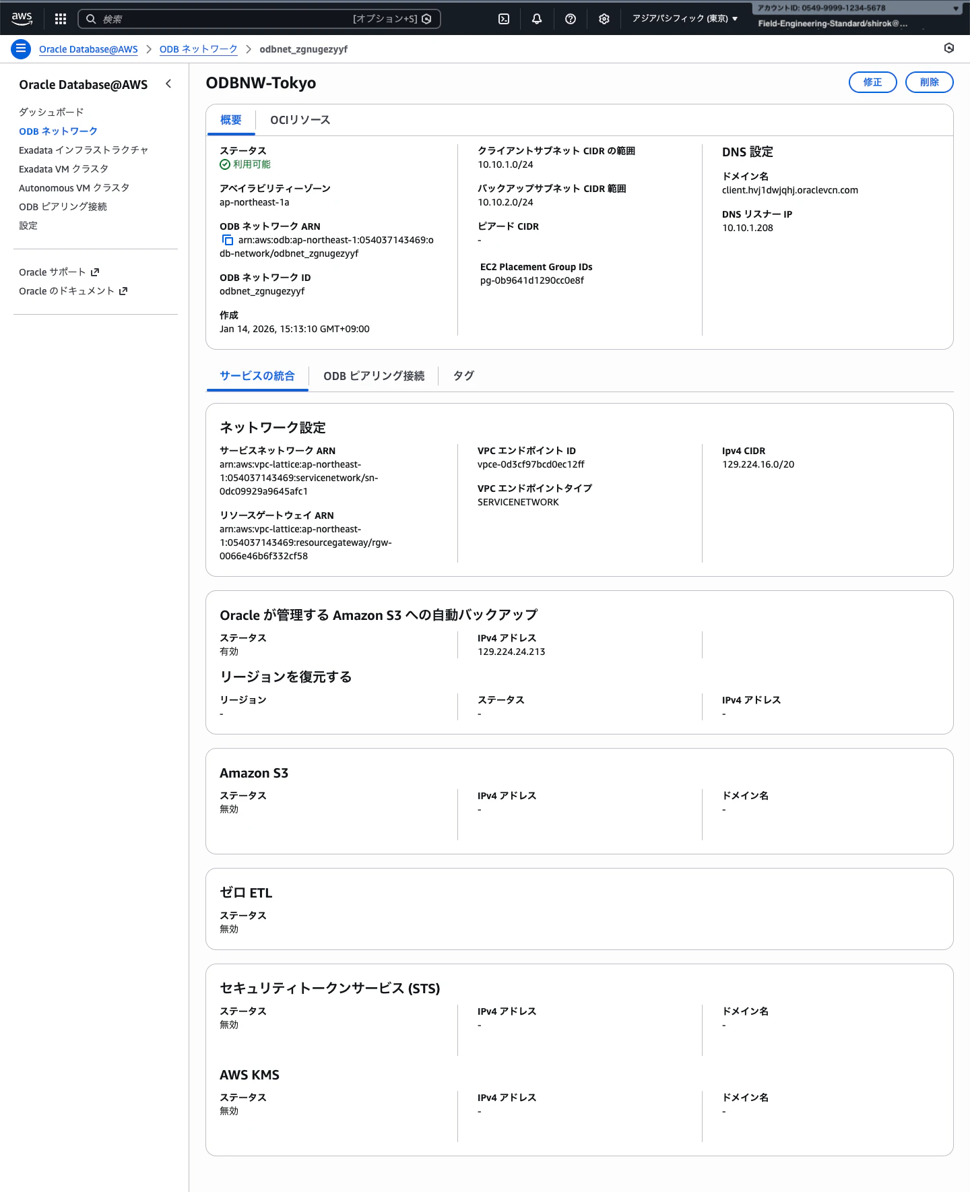The height and width of the screenshot is (1192, 970).
Task: Open the help question mark icon
Action: [x=571, y=19]
